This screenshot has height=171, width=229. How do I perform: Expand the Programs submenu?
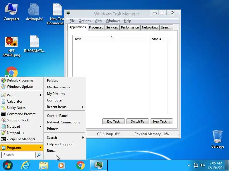click(x=22, y=148)
